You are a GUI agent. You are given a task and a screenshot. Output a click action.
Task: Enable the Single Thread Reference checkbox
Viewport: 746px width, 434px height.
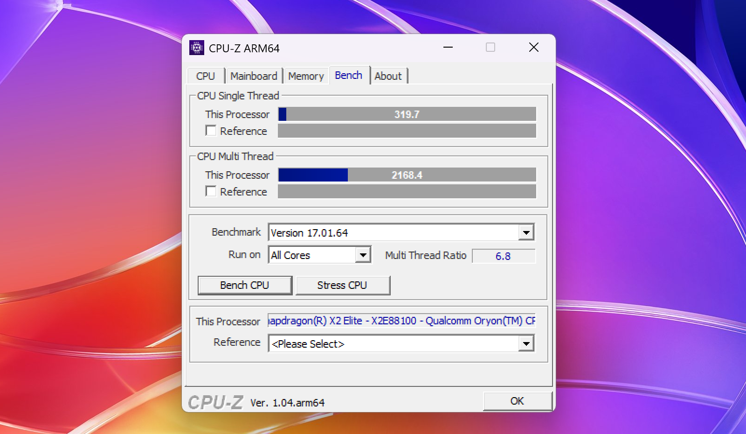[x=211, y=131]
